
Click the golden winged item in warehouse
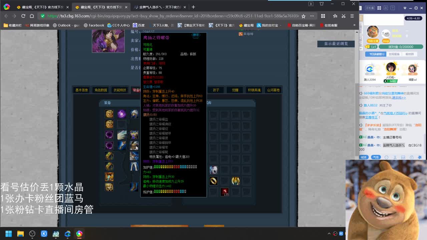236,181
